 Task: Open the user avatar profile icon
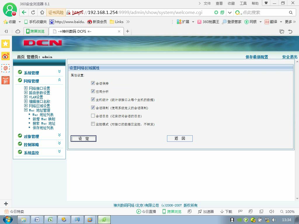(x=10, y=10)
